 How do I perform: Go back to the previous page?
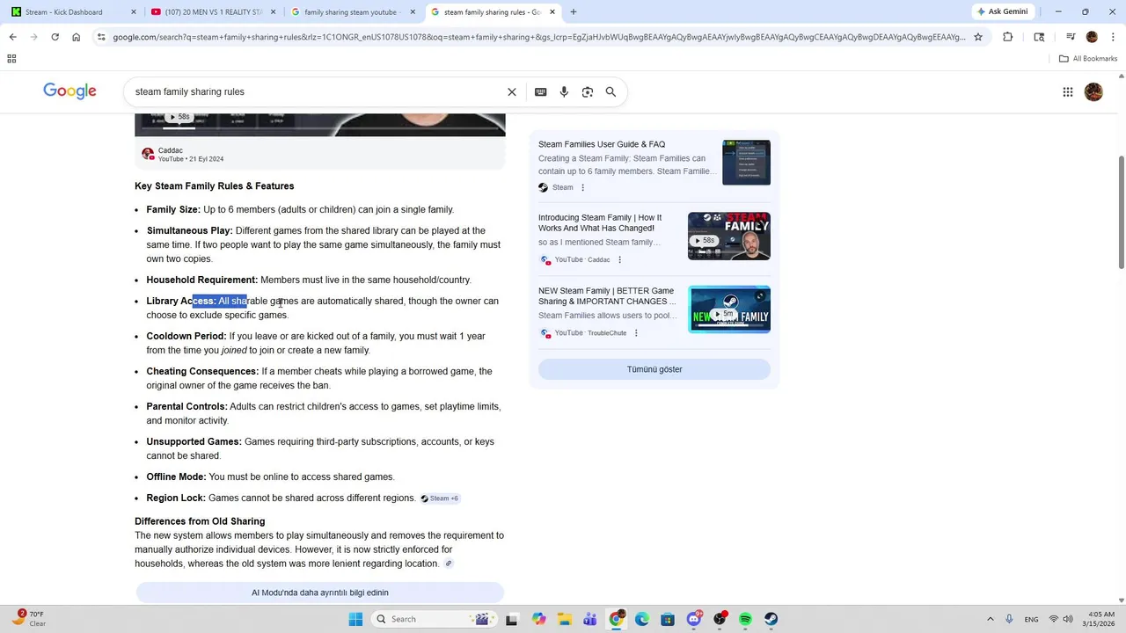coord(12,37)
